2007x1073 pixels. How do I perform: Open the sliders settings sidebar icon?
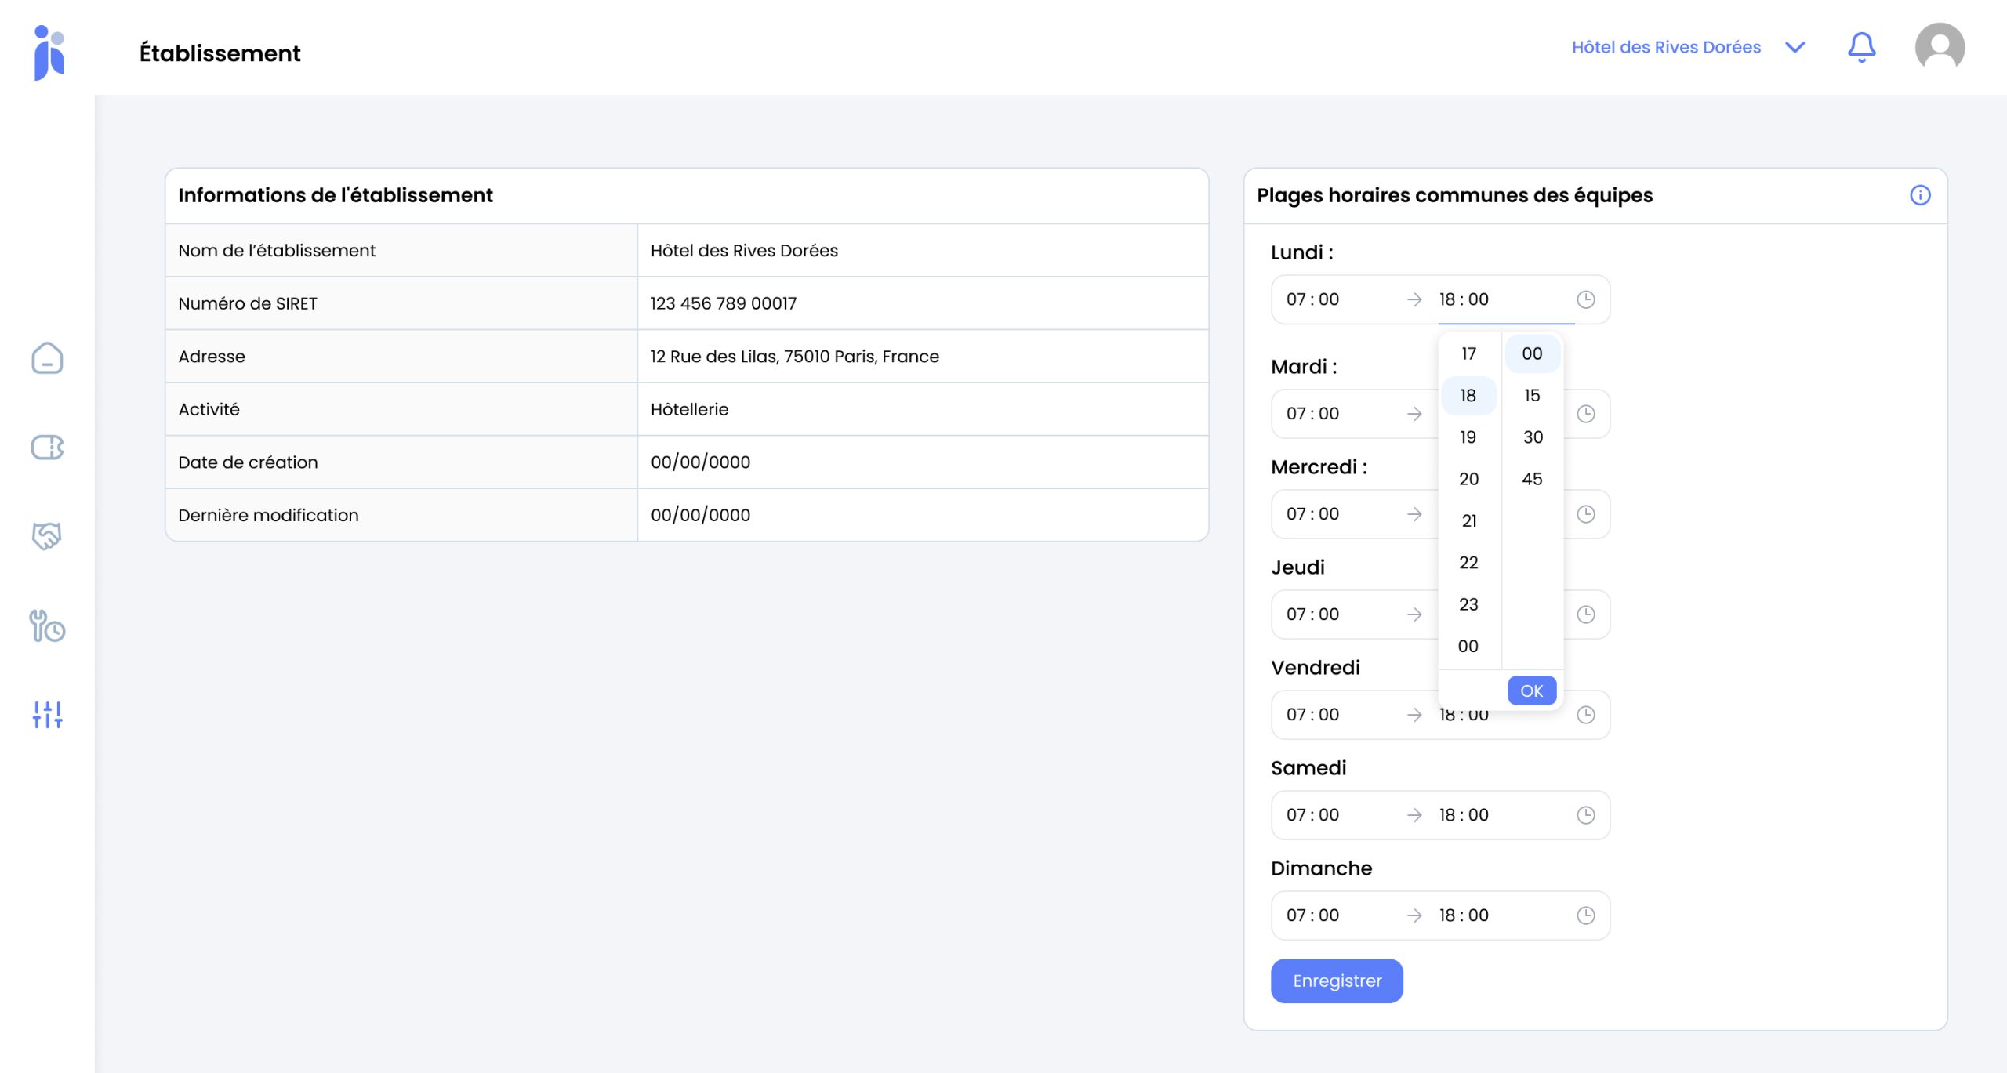[47, 714]
